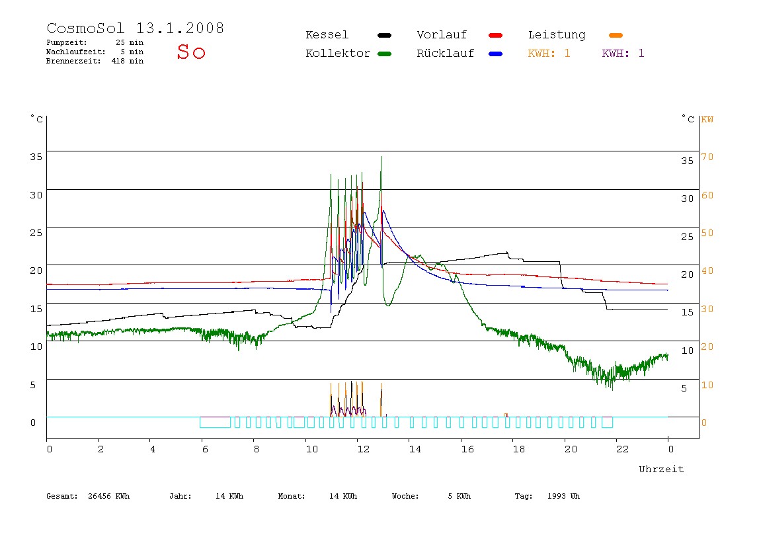Click the Monat value "14 KWh"
Image resolution: width=759 pixels, height=537 pixels.
(x=343, y=496)
